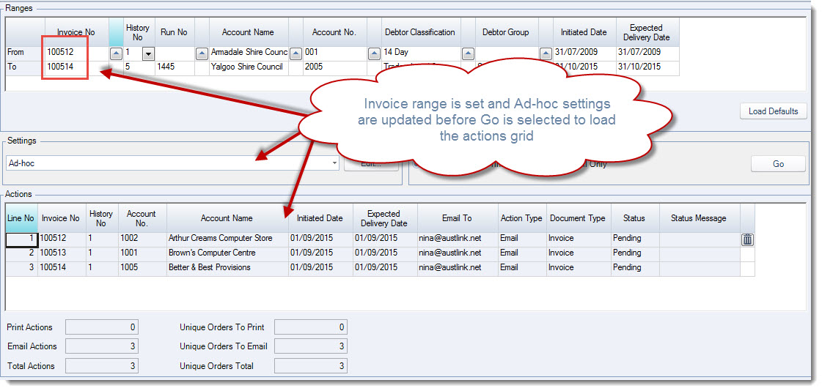Click From Initiated Date 31/07/2009
This screenshot has height=391, width=822.
(x=584, y=52)
